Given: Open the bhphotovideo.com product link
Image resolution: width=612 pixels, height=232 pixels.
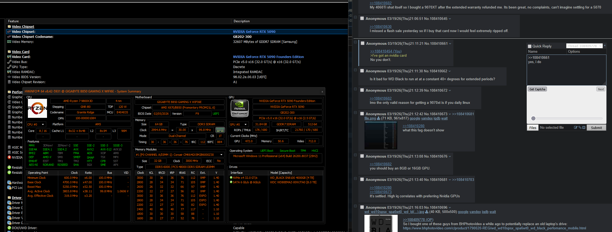Looking at the screenshot, I should (494, 228).
